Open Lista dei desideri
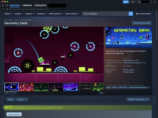158x118 pixels. coord(143,14)
